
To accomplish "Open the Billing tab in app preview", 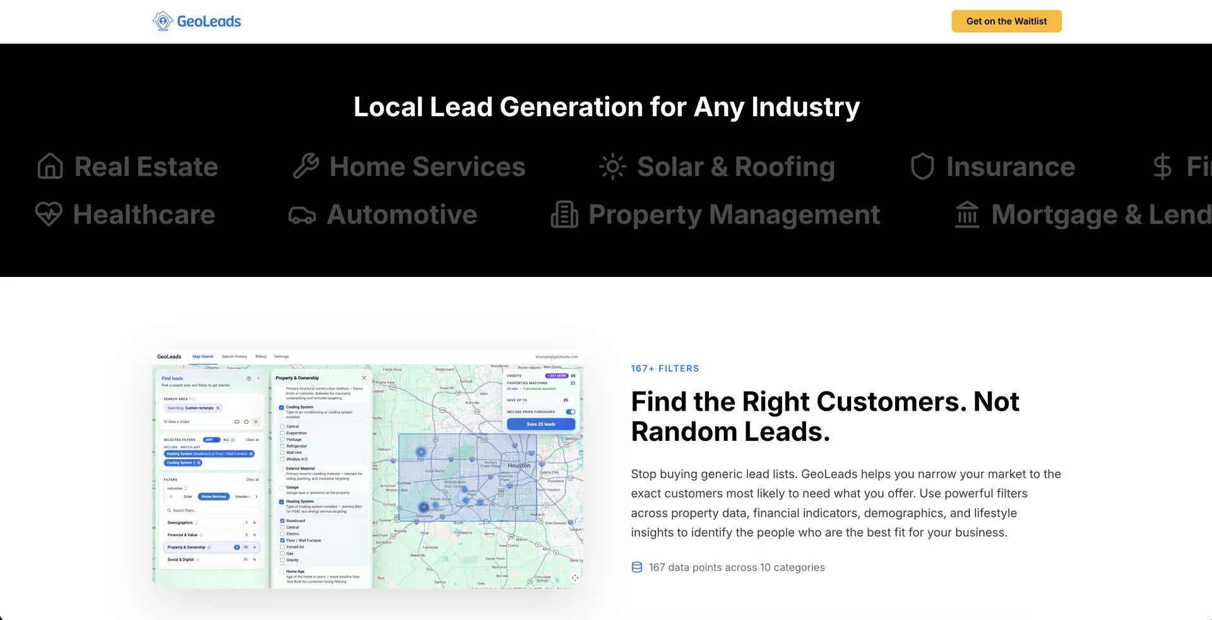I will [261, 356].
